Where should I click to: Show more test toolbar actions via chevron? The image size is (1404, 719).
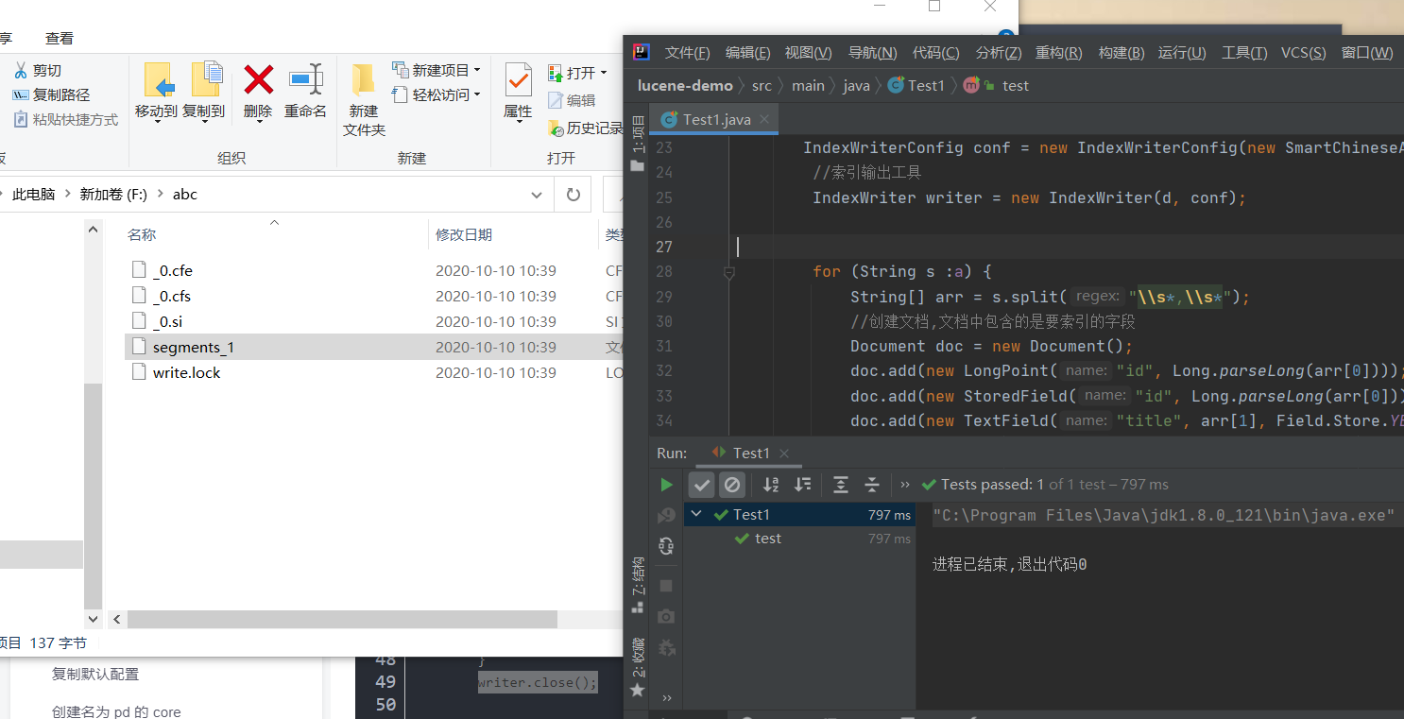click(904, 485)
